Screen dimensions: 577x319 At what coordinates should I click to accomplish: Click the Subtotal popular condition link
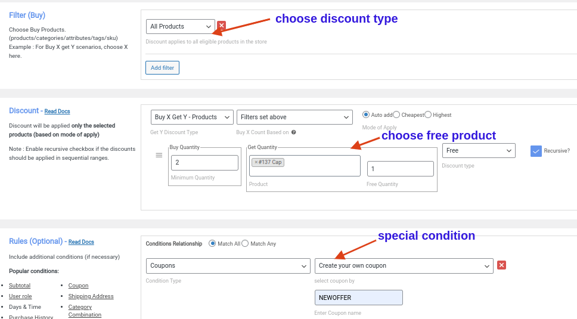(x=20, y=286)
